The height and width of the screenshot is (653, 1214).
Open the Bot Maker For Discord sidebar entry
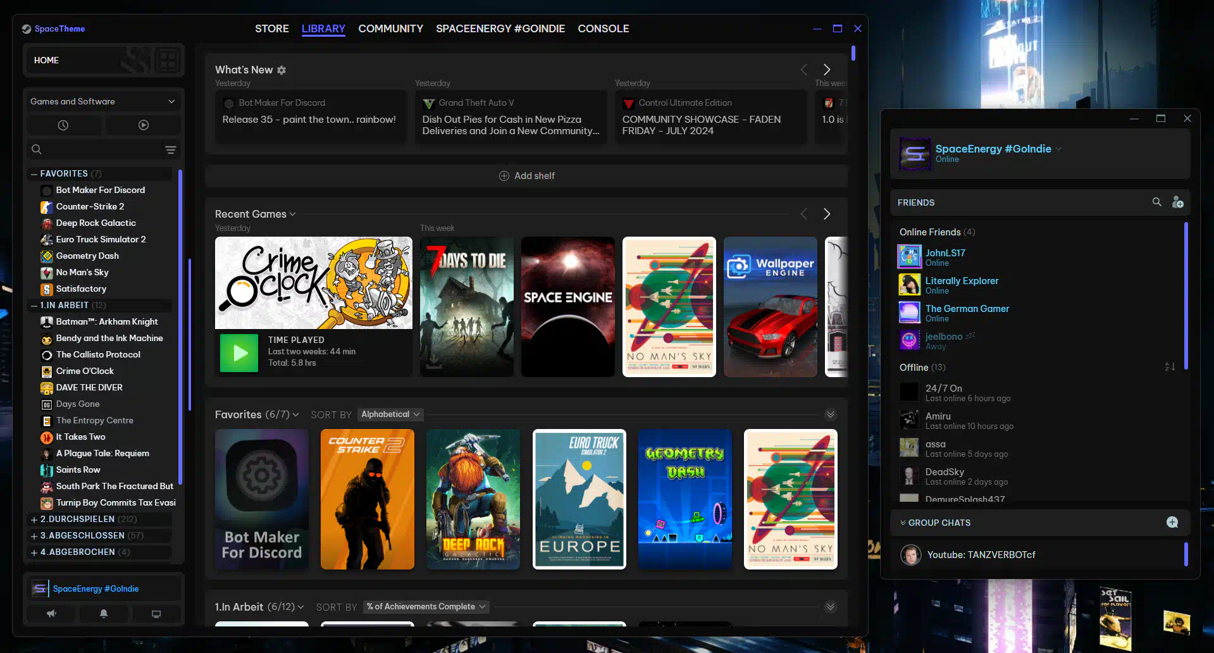coord(101,190)
